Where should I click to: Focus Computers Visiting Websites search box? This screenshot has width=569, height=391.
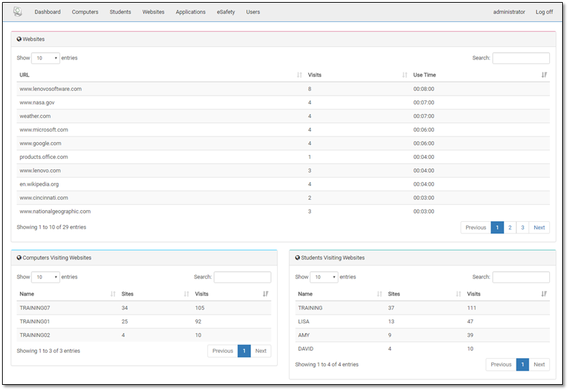(242, 277)
